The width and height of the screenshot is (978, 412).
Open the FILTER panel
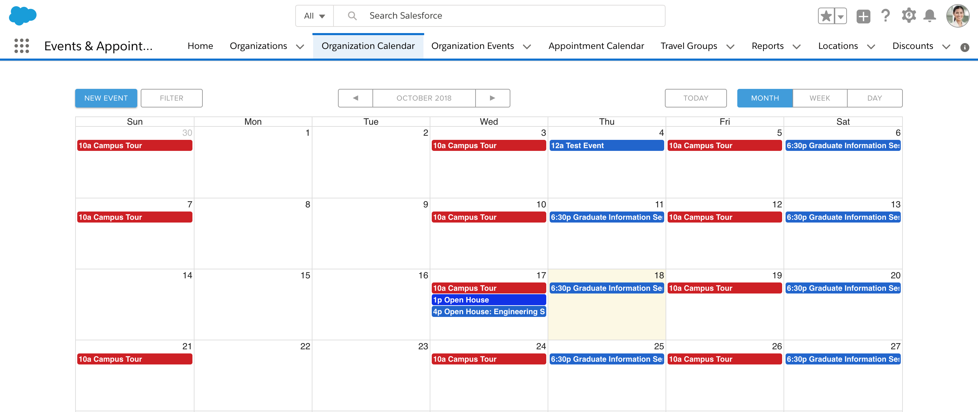[x=171, y=98]
